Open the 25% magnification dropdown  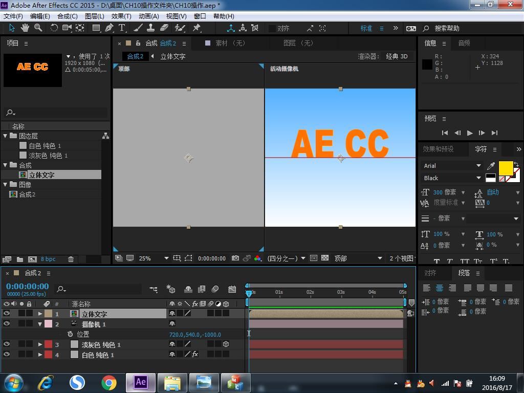click(154, 258)
